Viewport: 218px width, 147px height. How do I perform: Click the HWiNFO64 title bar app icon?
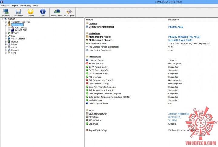pyautogui.click(x=2, y=2)
